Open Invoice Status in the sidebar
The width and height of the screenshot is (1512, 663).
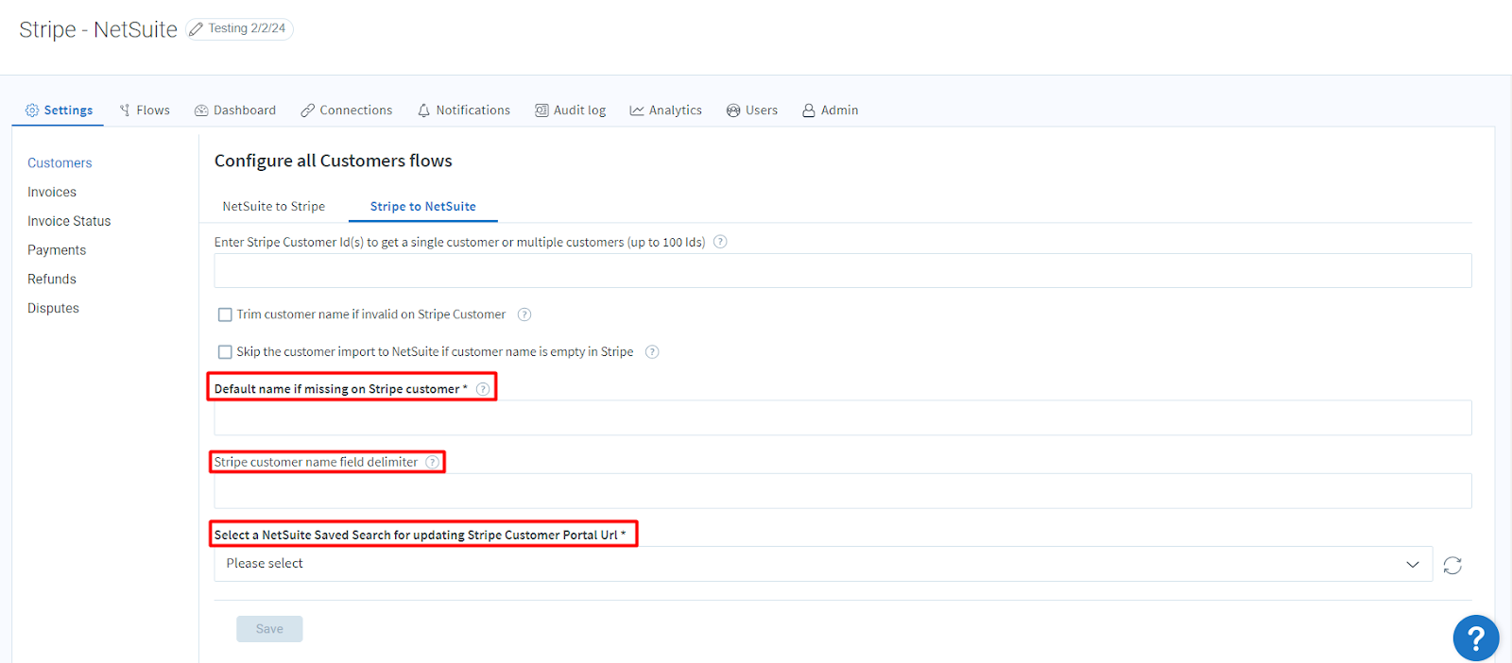coord(69,222)
